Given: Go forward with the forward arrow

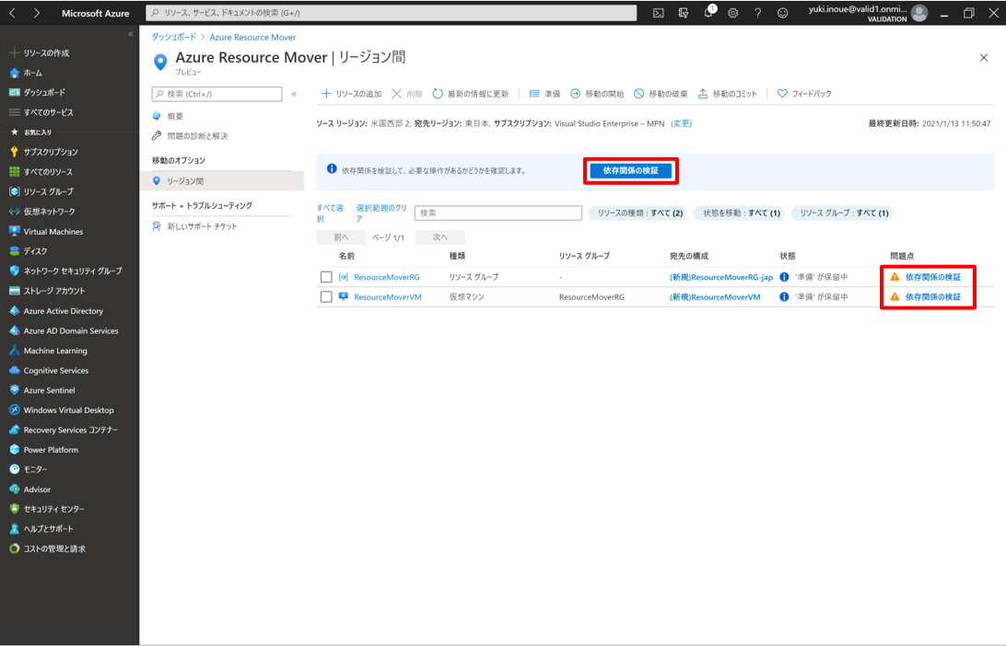Looking at the screenshot, I should (x=36, y=13).
